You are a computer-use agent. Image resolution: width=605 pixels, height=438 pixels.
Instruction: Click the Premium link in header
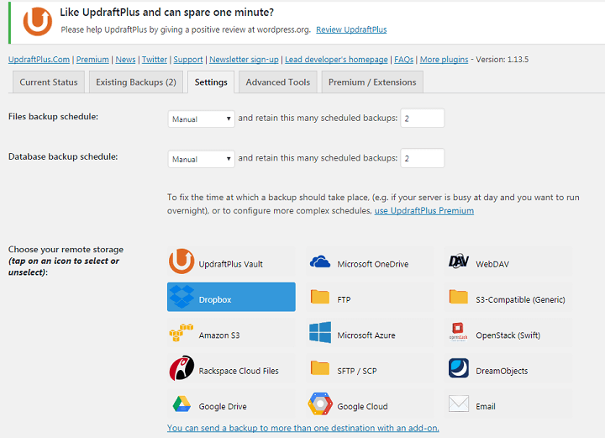pyautogui.click(x=92, y=60)
